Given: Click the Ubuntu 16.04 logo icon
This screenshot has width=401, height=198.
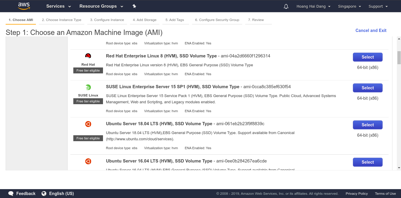Looking at the screenshot, I should 88,162.
